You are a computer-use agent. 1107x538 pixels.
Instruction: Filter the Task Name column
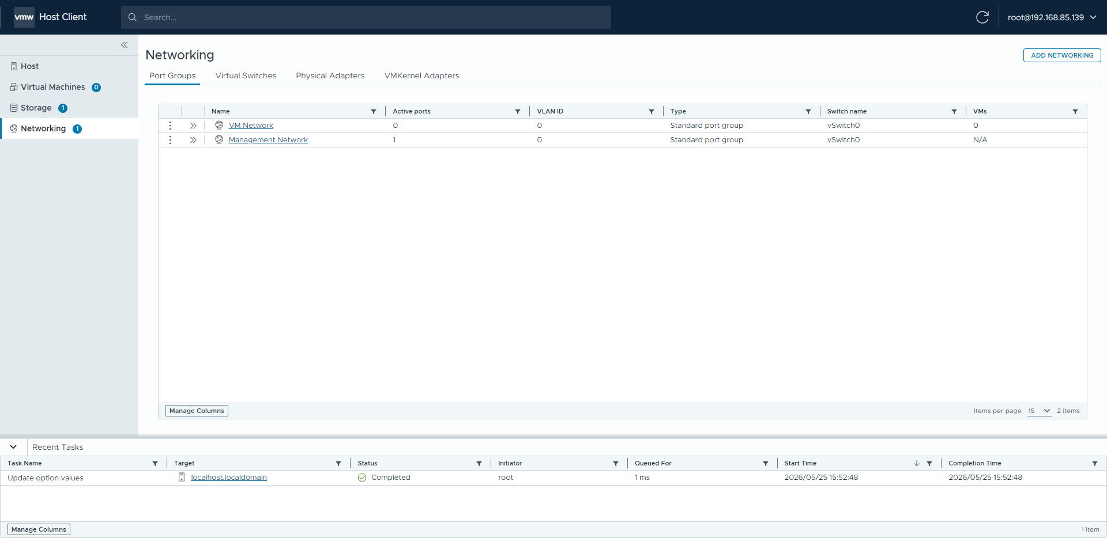pyautogui.click(x=155, y=464)
